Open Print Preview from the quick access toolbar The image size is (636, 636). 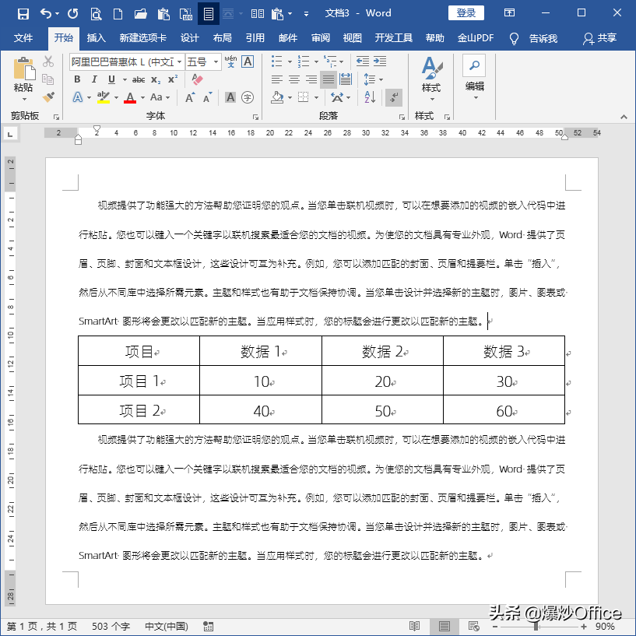(x=96, y=14)
